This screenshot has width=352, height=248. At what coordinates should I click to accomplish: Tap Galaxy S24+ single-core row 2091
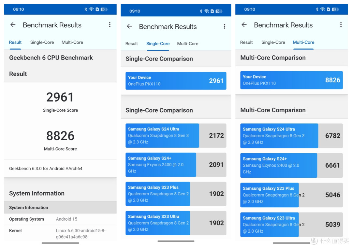(176, 165)
